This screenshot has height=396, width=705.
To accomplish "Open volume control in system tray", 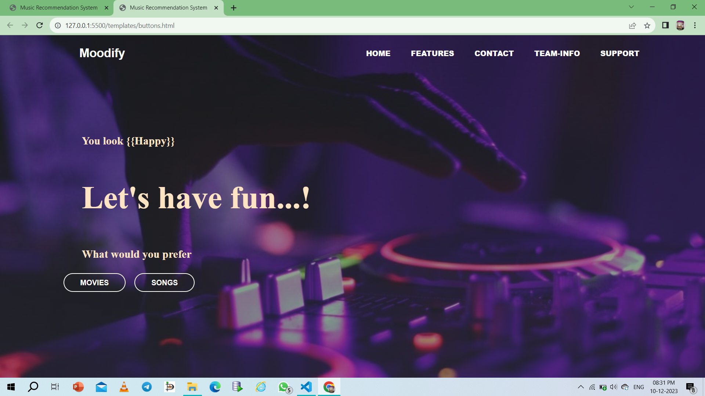I will tap(613, 387).
